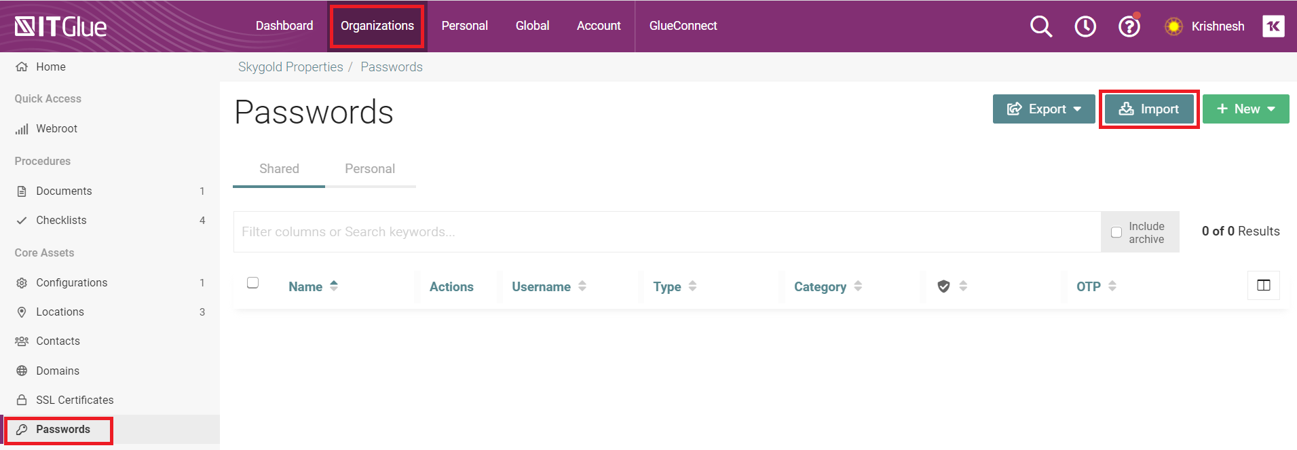Click the Krishnesh user avatar icon
Image resolution: width=1297 pixels, height=450 pixels.
pyautogui.click(x=1173, y=26)
